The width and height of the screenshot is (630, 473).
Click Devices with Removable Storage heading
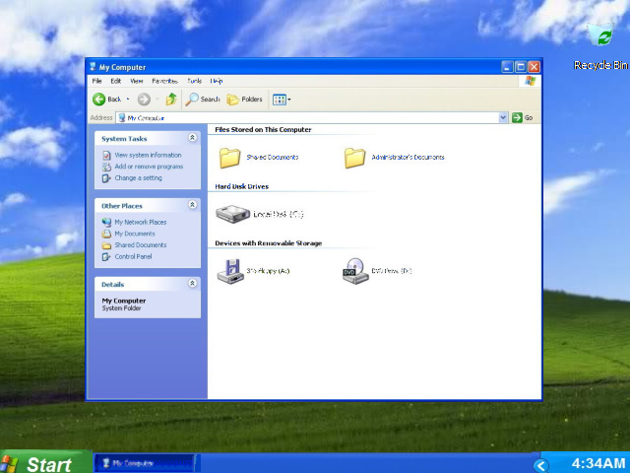(269, 243)
